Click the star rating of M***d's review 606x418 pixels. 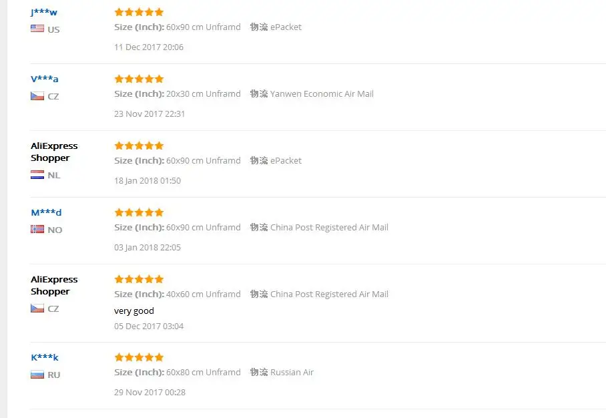139,212
